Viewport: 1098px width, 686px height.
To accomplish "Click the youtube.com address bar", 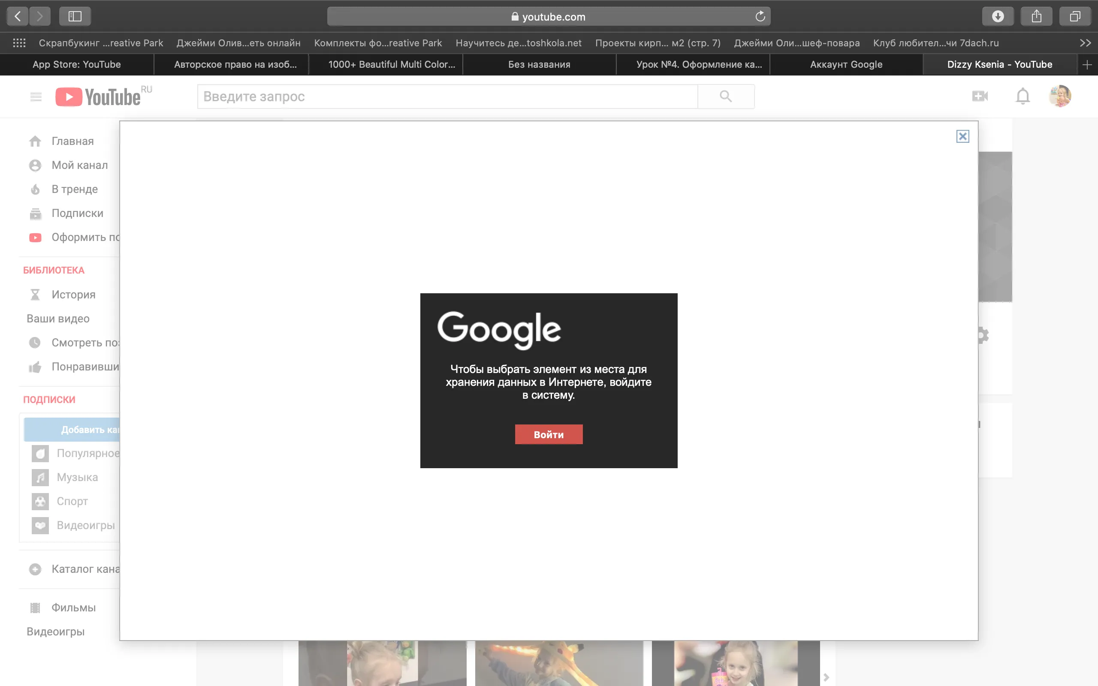I will point(549,17).
